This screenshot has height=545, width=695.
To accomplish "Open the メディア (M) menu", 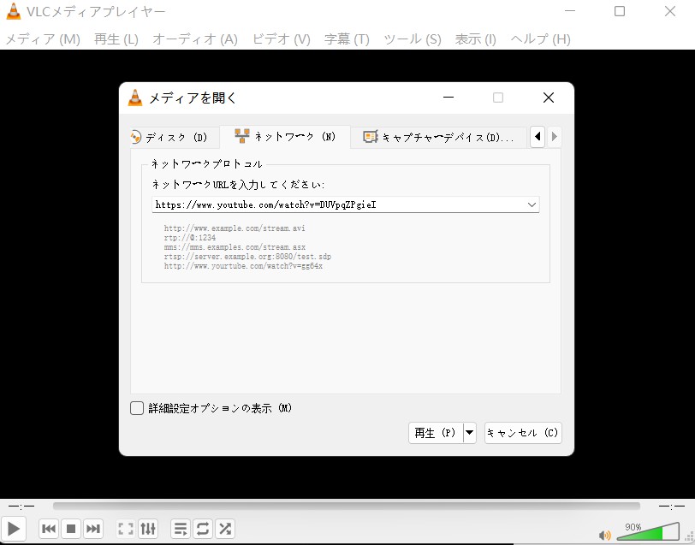I will 43,39.
